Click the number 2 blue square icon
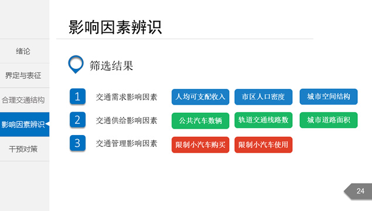 (x=77, y=120)
